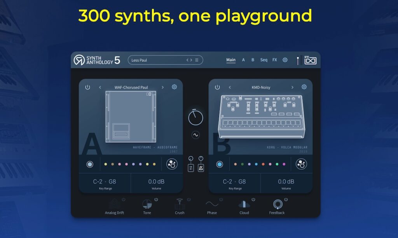Click first yellow dot in layer A
This screenshot has height=238, width=398.
pos(106,164)
